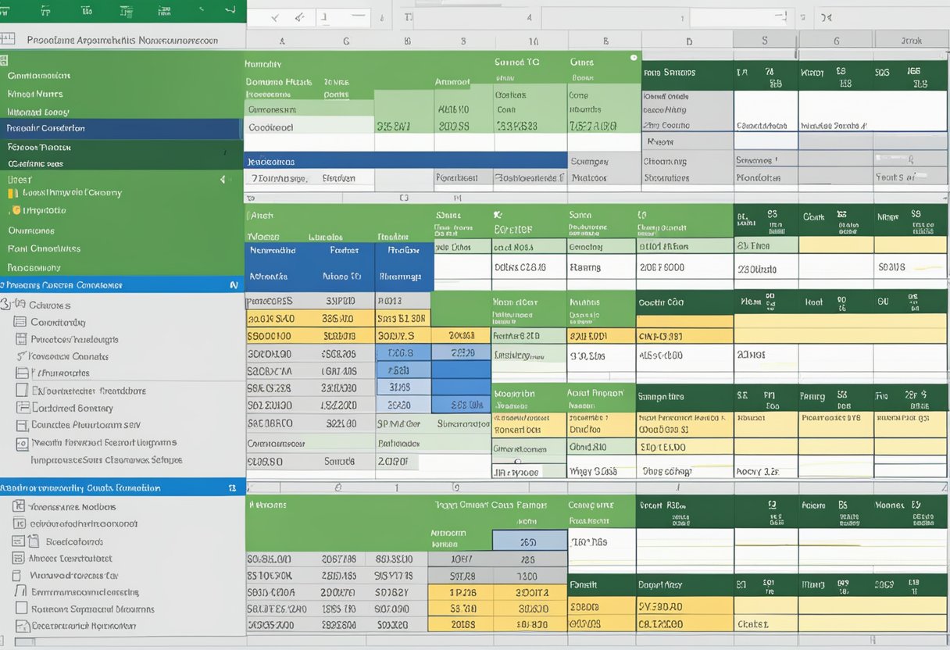This screenshot has height=650, width=950.
Task: Click the yellow highlighted cell under 'PittceORSS'
Action: pyautogui.click(x=271, y=319)
